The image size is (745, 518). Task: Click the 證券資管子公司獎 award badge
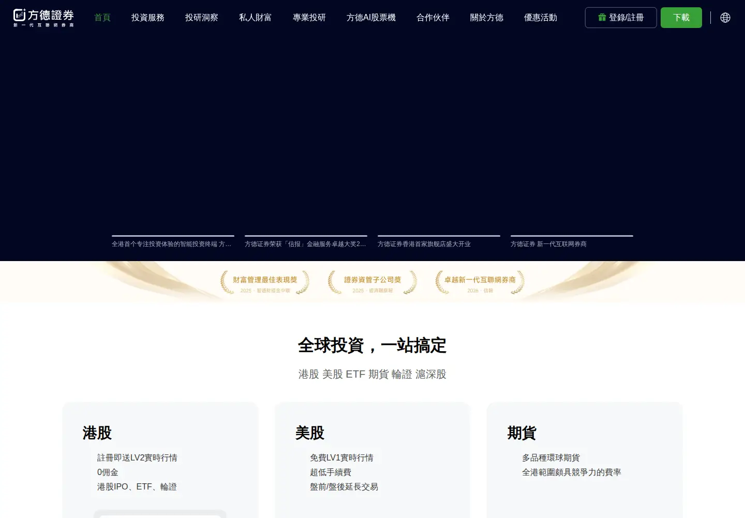click(x=373, y=283)
